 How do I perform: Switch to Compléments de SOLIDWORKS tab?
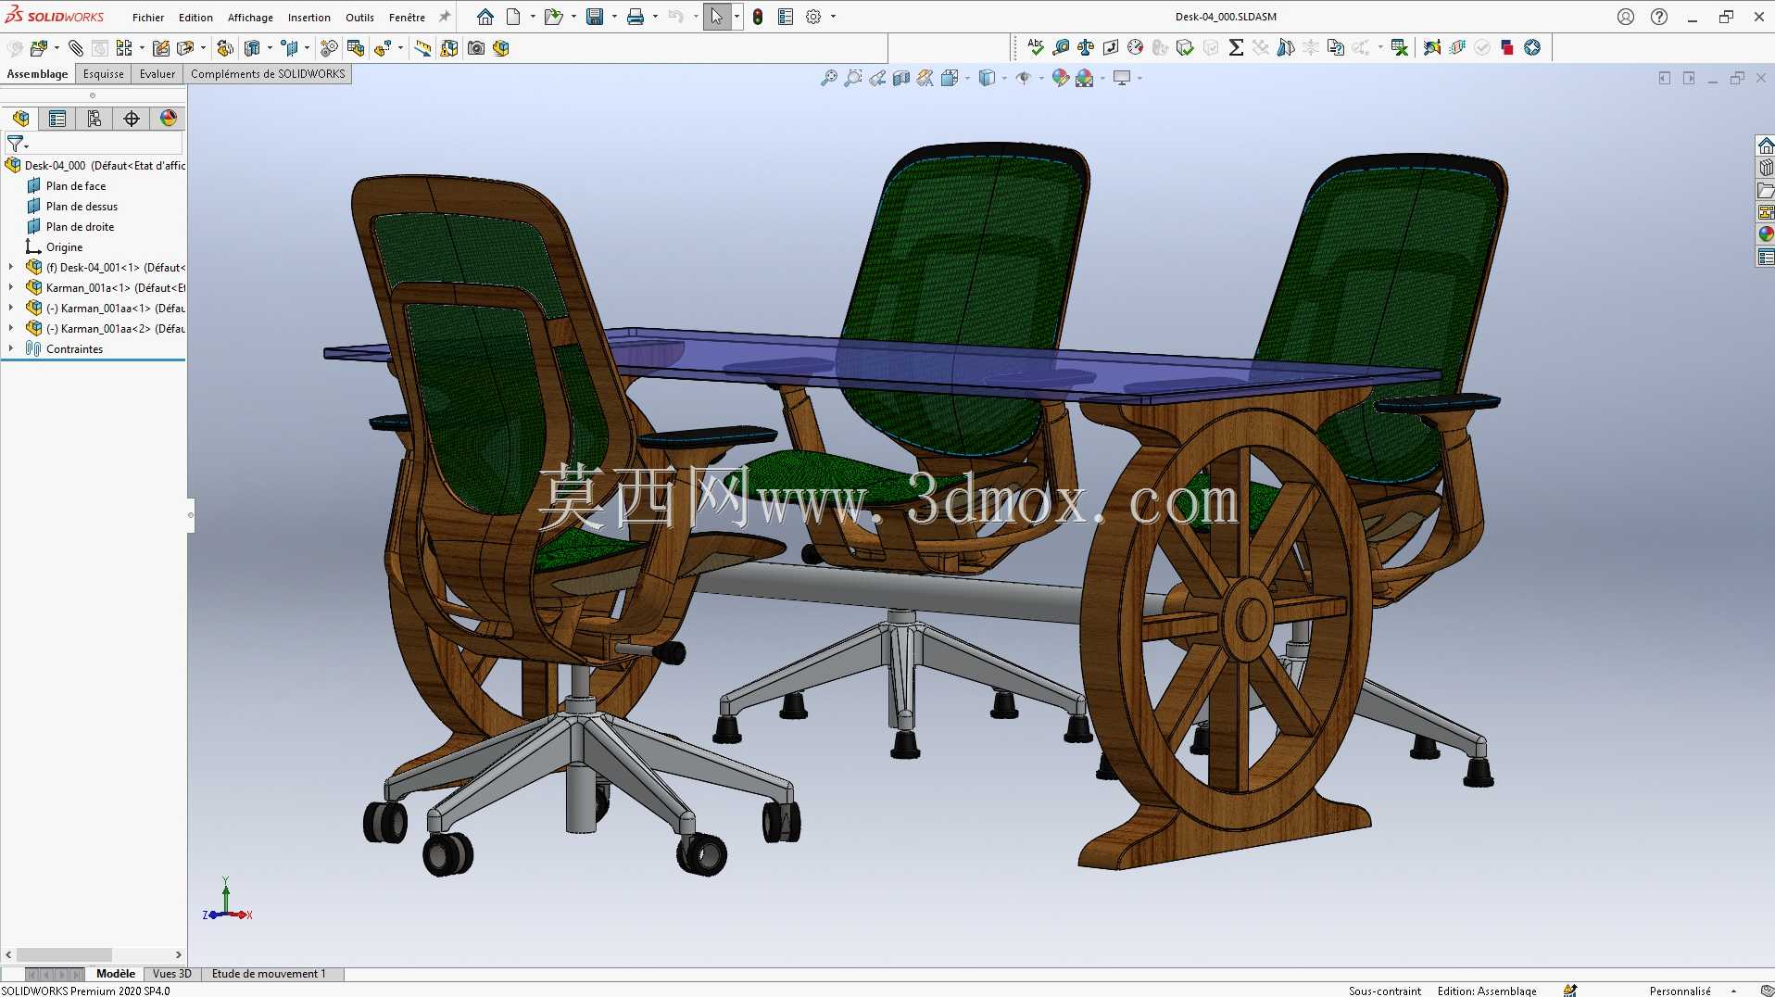coord(268,74)
